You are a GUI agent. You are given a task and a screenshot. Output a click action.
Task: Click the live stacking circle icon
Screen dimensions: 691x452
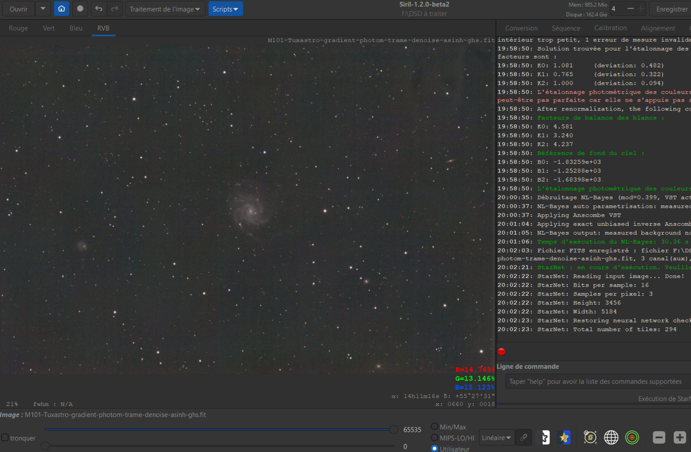[x=80, y=9]
